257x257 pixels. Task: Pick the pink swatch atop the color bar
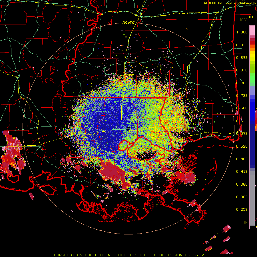[252, 30]
